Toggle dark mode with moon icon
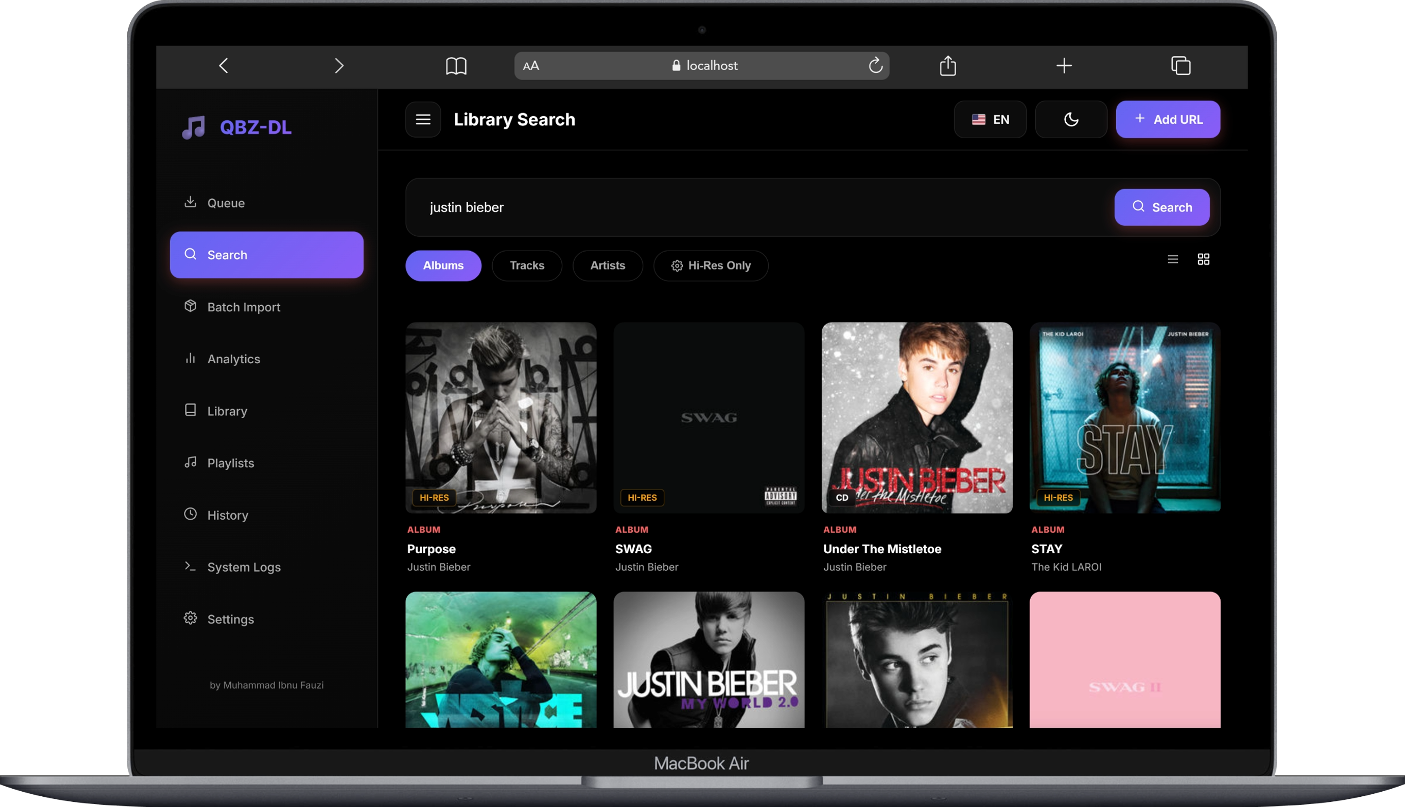This screenshot has width=1405, height=807. click(1071, 119)
